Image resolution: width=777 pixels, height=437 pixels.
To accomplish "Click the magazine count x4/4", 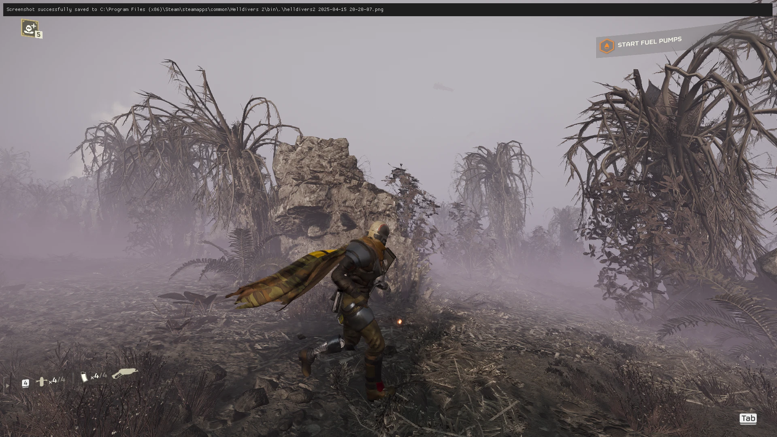I will (x=99, y=376).
